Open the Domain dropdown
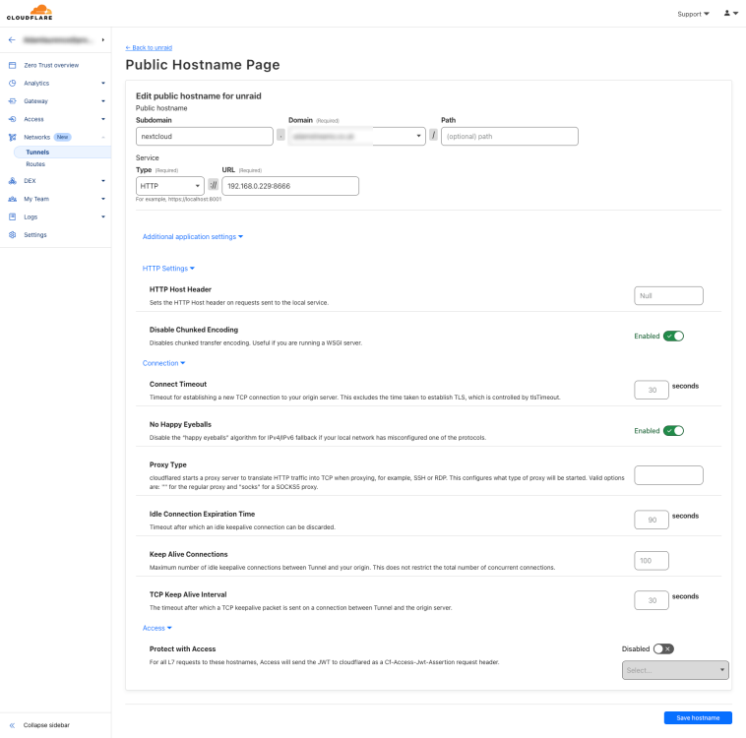 (357, 137)
